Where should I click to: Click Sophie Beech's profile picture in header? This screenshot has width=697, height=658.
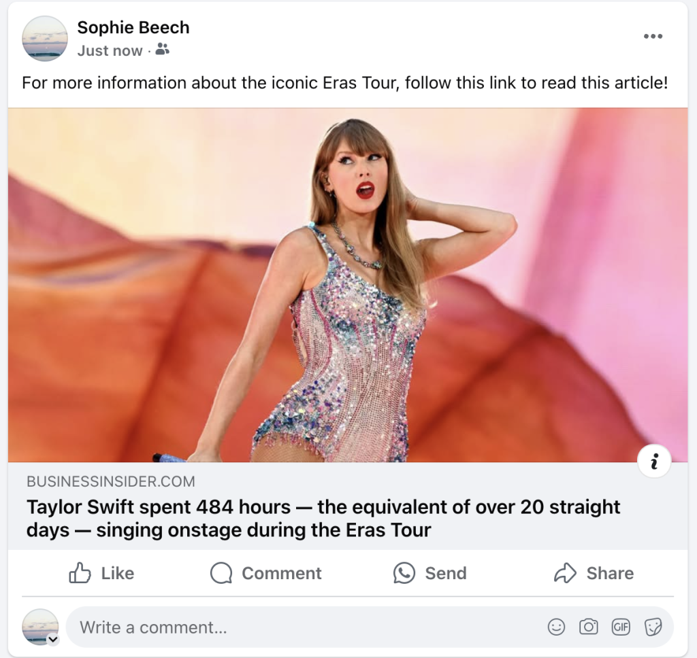click(45, 38)
